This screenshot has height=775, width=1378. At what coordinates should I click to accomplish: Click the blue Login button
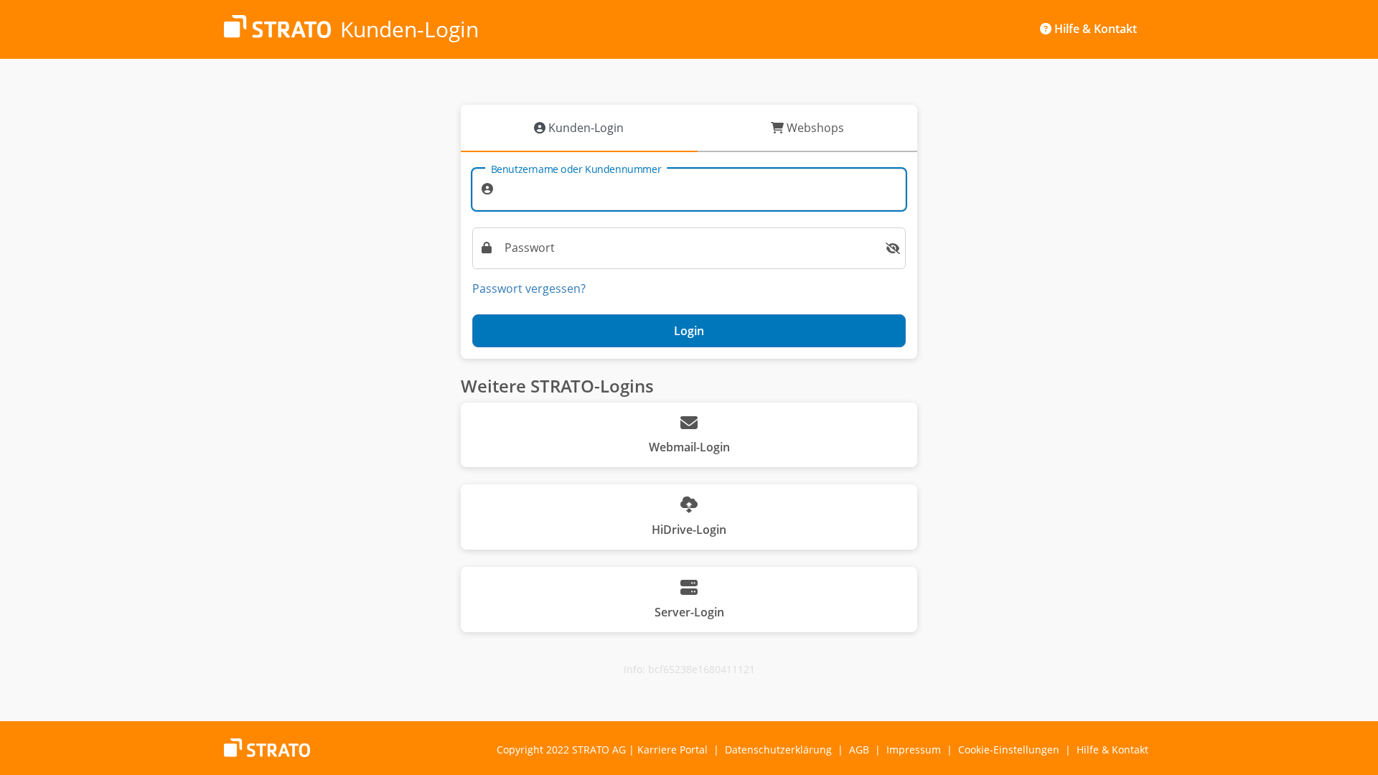tap(689, 331)
